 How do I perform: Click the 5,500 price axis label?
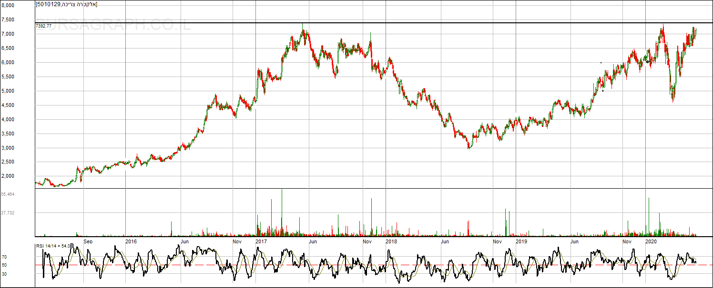point(7,77)
